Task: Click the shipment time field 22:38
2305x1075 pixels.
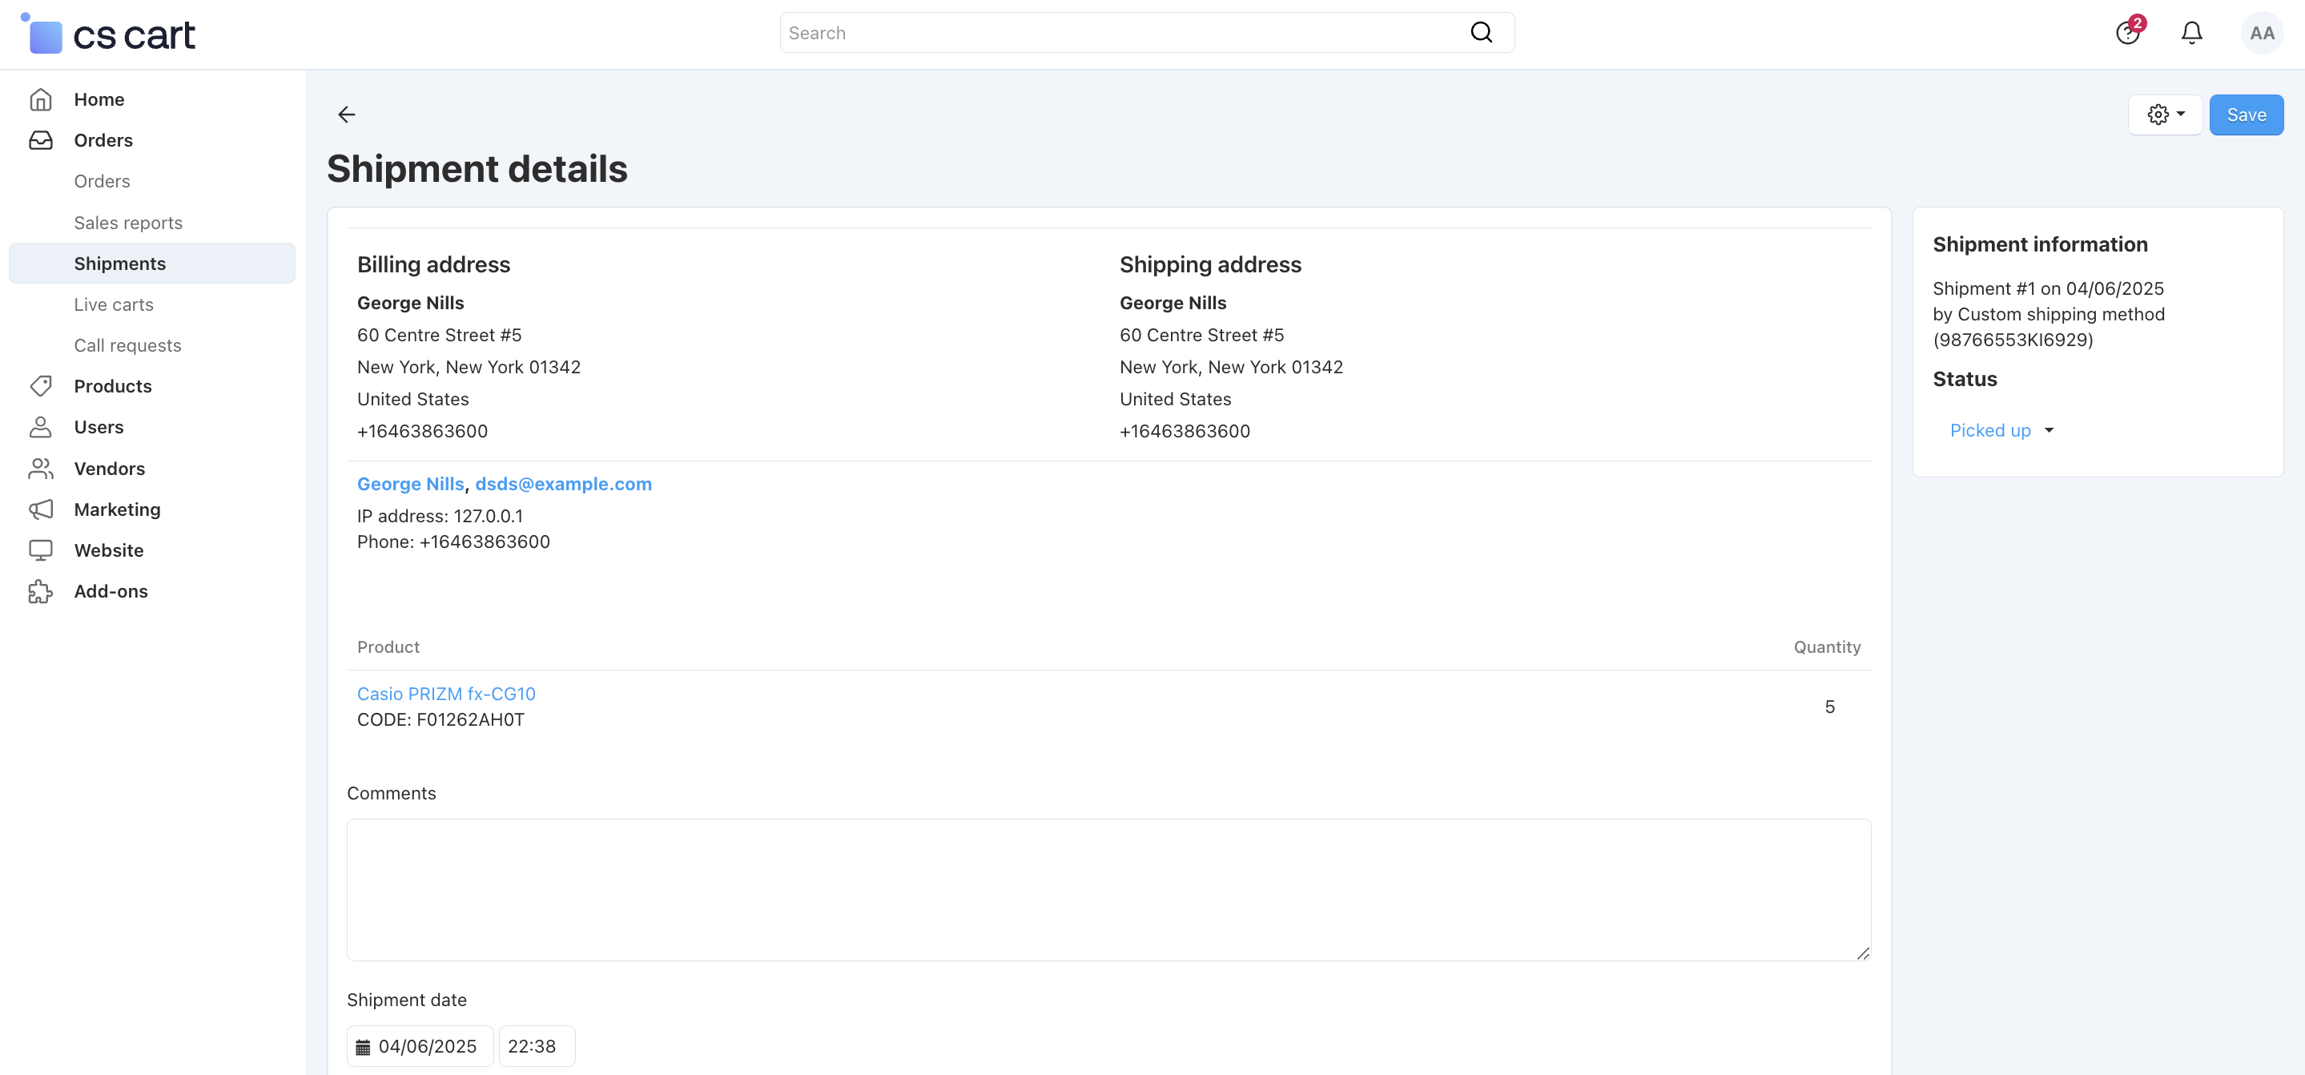Action: [537, 1046]
